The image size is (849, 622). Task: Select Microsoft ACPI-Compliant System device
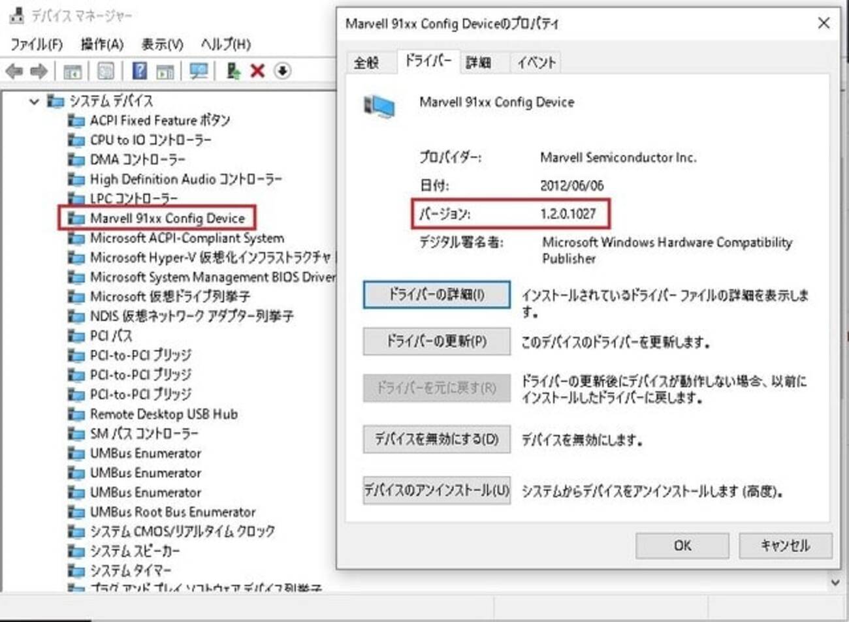[176, 238]
